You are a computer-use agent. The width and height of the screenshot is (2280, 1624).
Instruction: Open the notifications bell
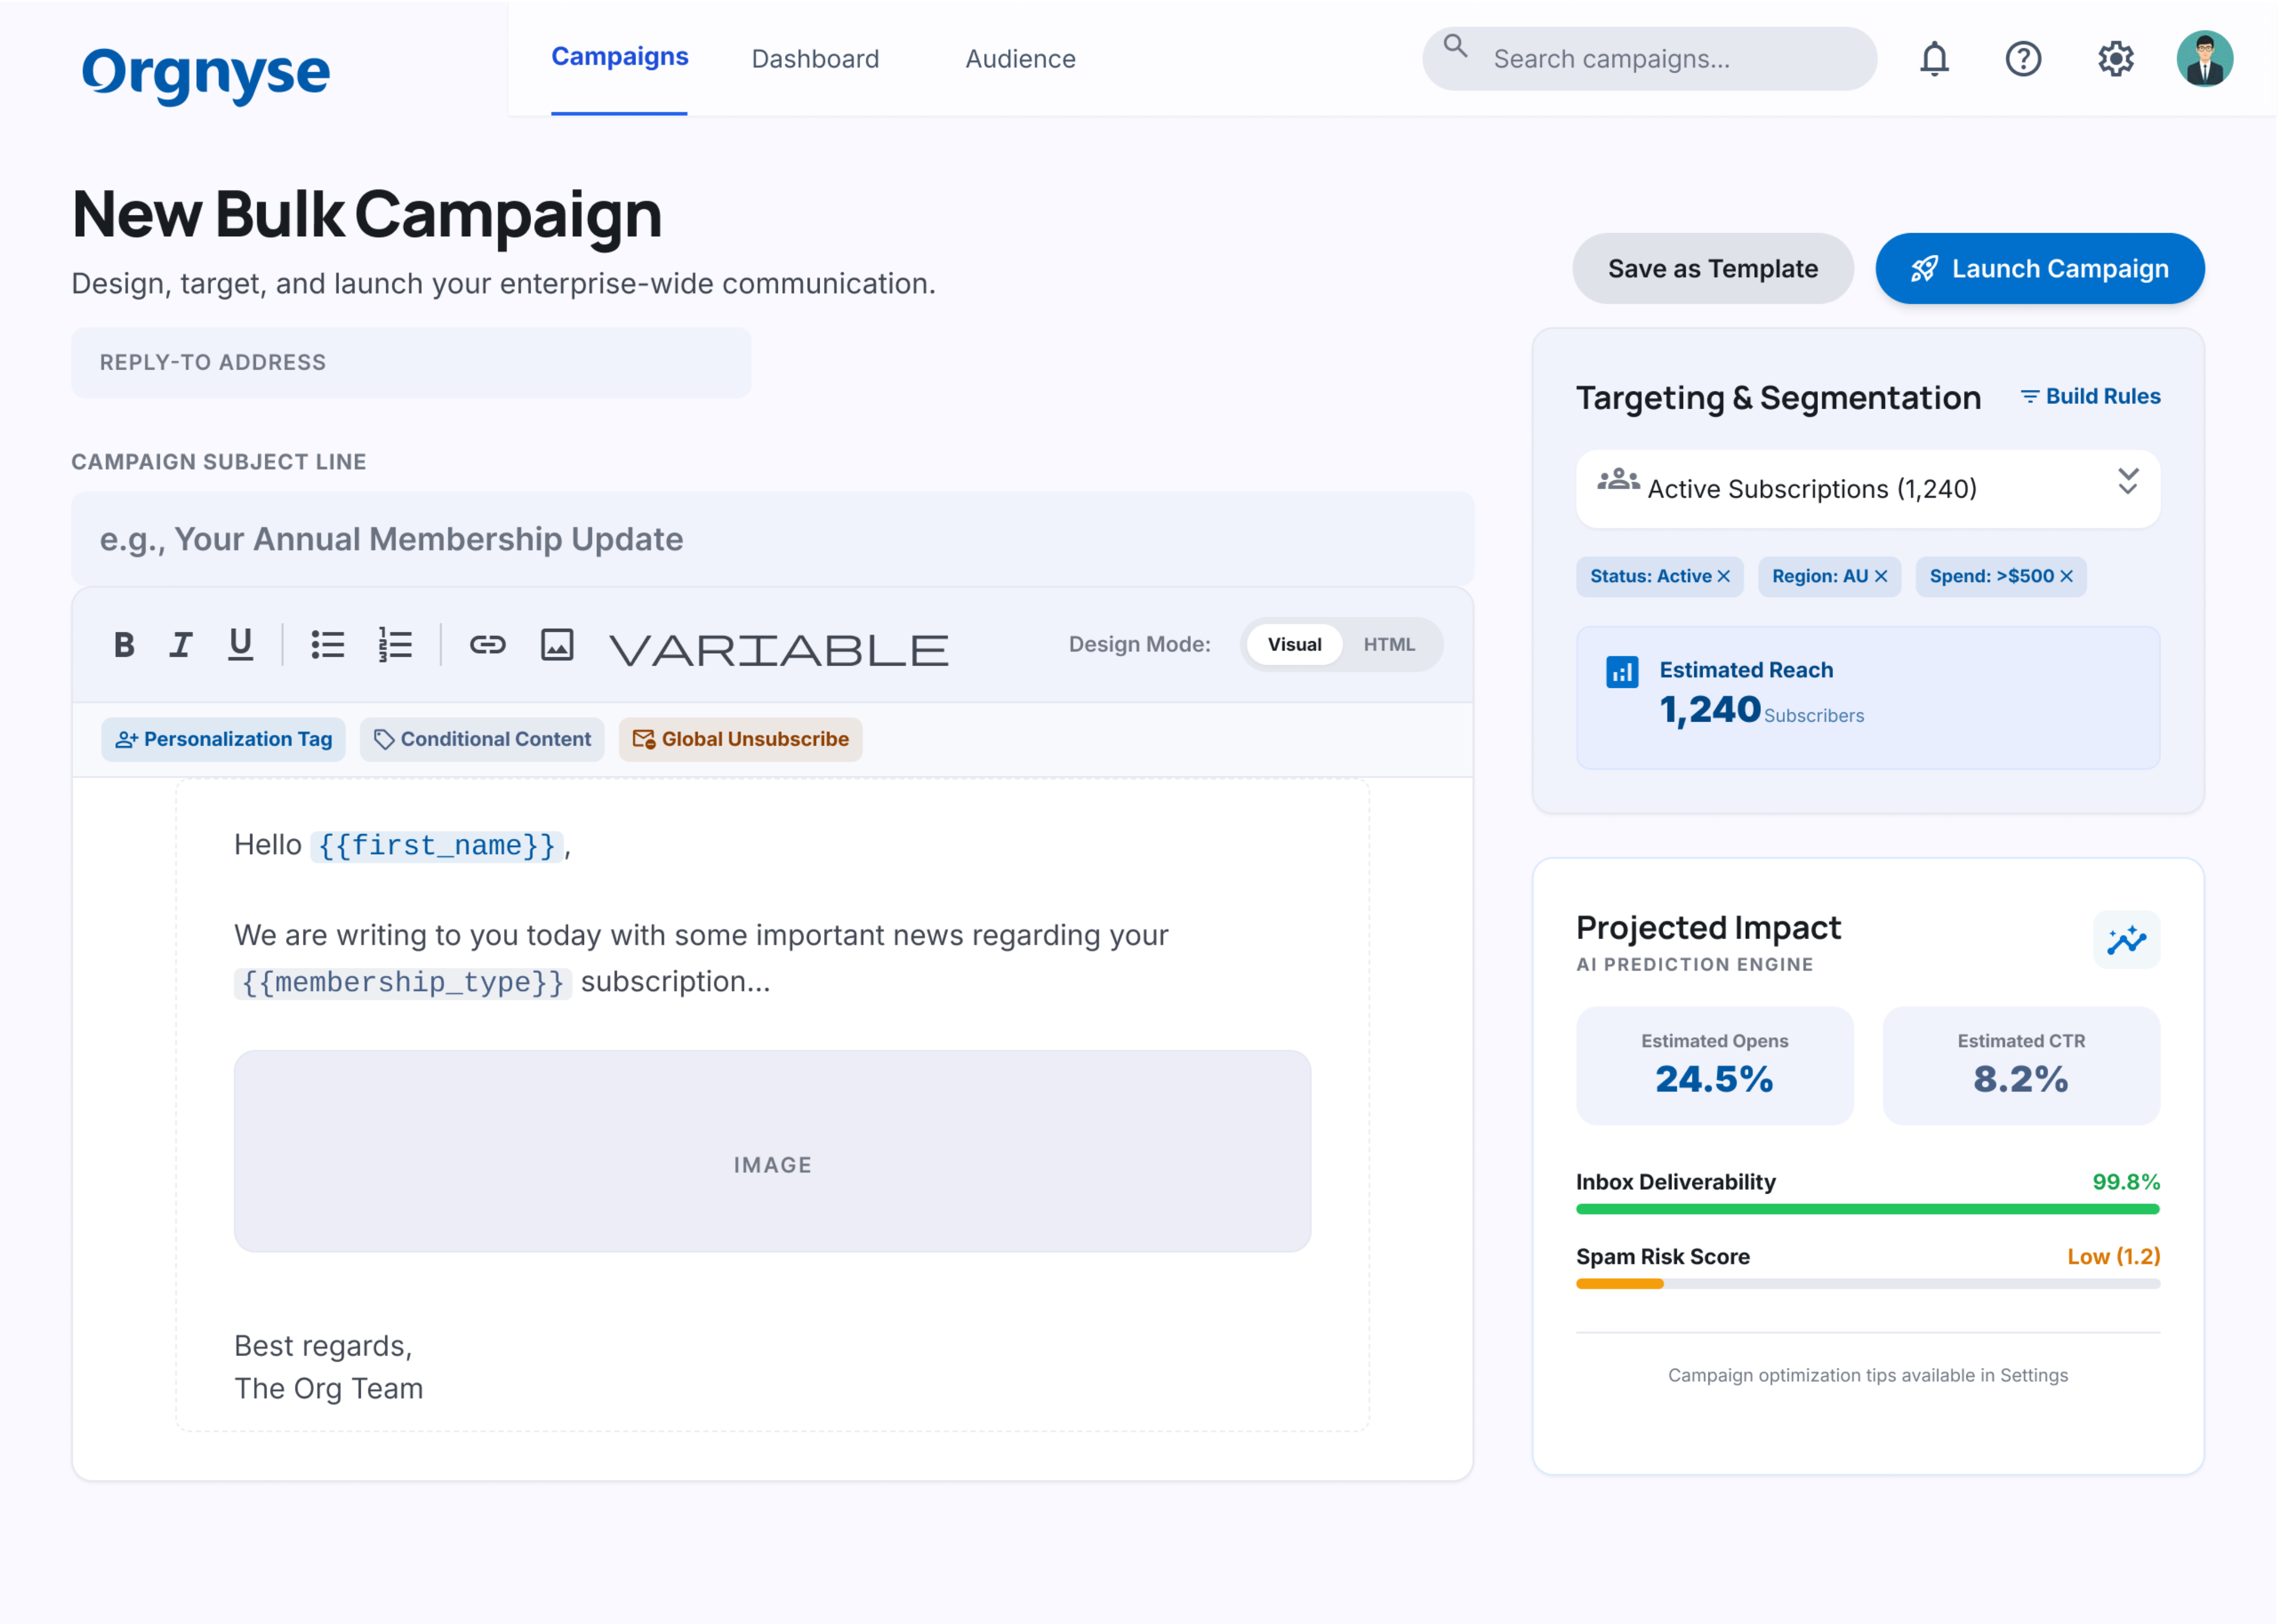tap(1935, 59)
